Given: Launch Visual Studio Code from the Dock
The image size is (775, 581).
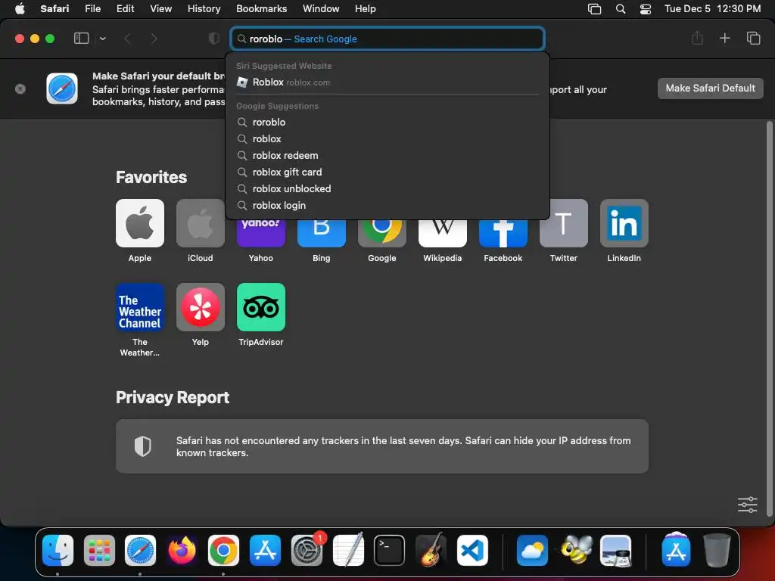Looking at the screenshot, I should [x=472, y=550].
